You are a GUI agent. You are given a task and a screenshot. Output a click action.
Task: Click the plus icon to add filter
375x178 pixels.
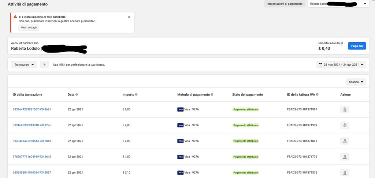tap(44, 65)
